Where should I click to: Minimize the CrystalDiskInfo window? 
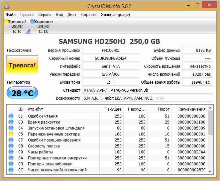point(188,5)
